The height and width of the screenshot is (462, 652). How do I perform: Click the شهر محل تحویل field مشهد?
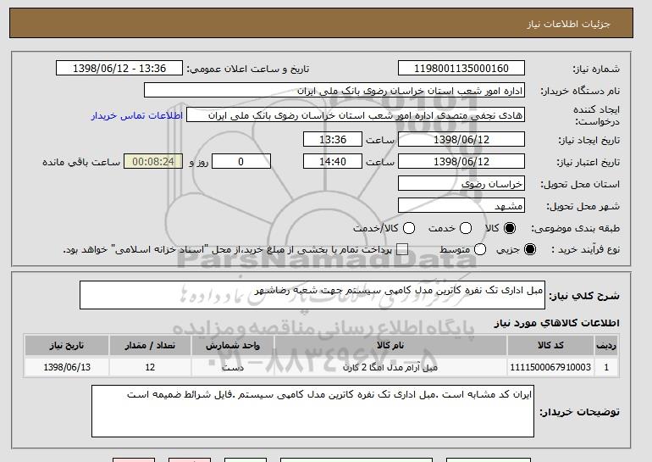coord(461,206)
